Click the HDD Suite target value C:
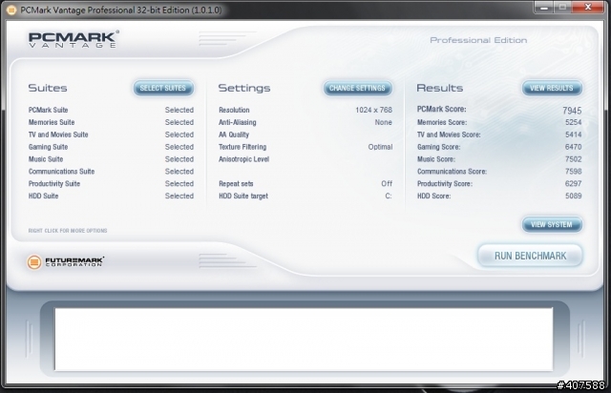The width and height of the screenshot is (611, 393). point(389,196)
